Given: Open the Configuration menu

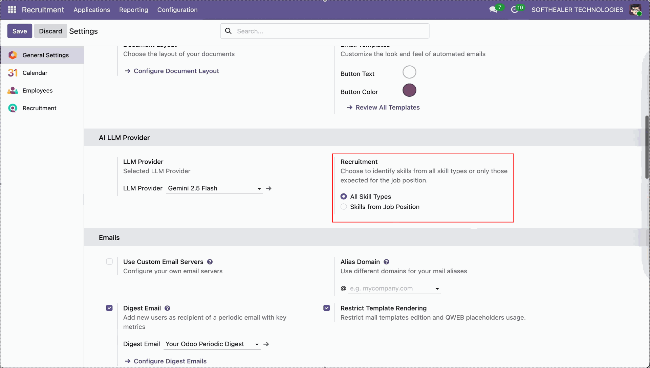Looking at the screenshot, I should pyautogui.click(x=177, y=10).
